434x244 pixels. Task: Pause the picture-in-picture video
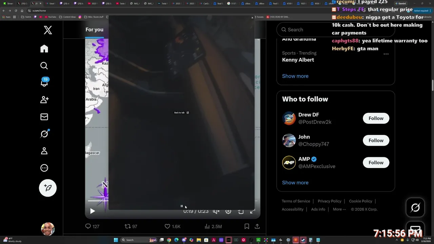[x=182, y=206]
